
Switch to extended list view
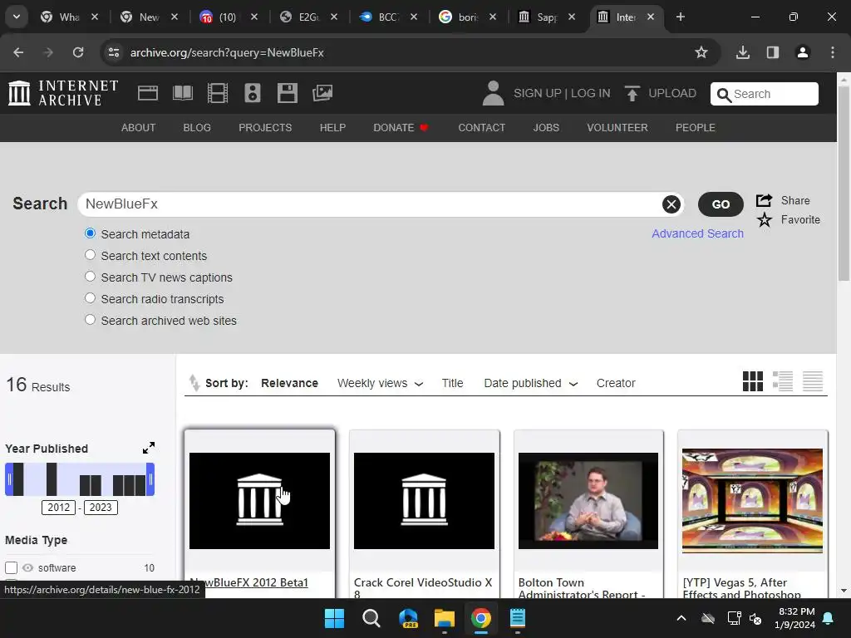click(x=783, y=381)
